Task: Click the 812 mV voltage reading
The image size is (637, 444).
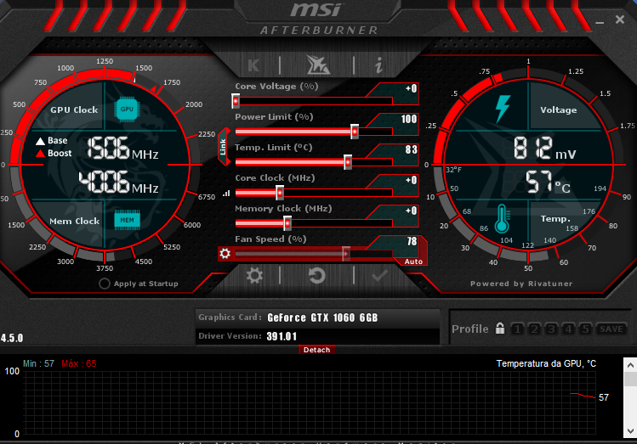Action: click(x=545, y=148)
